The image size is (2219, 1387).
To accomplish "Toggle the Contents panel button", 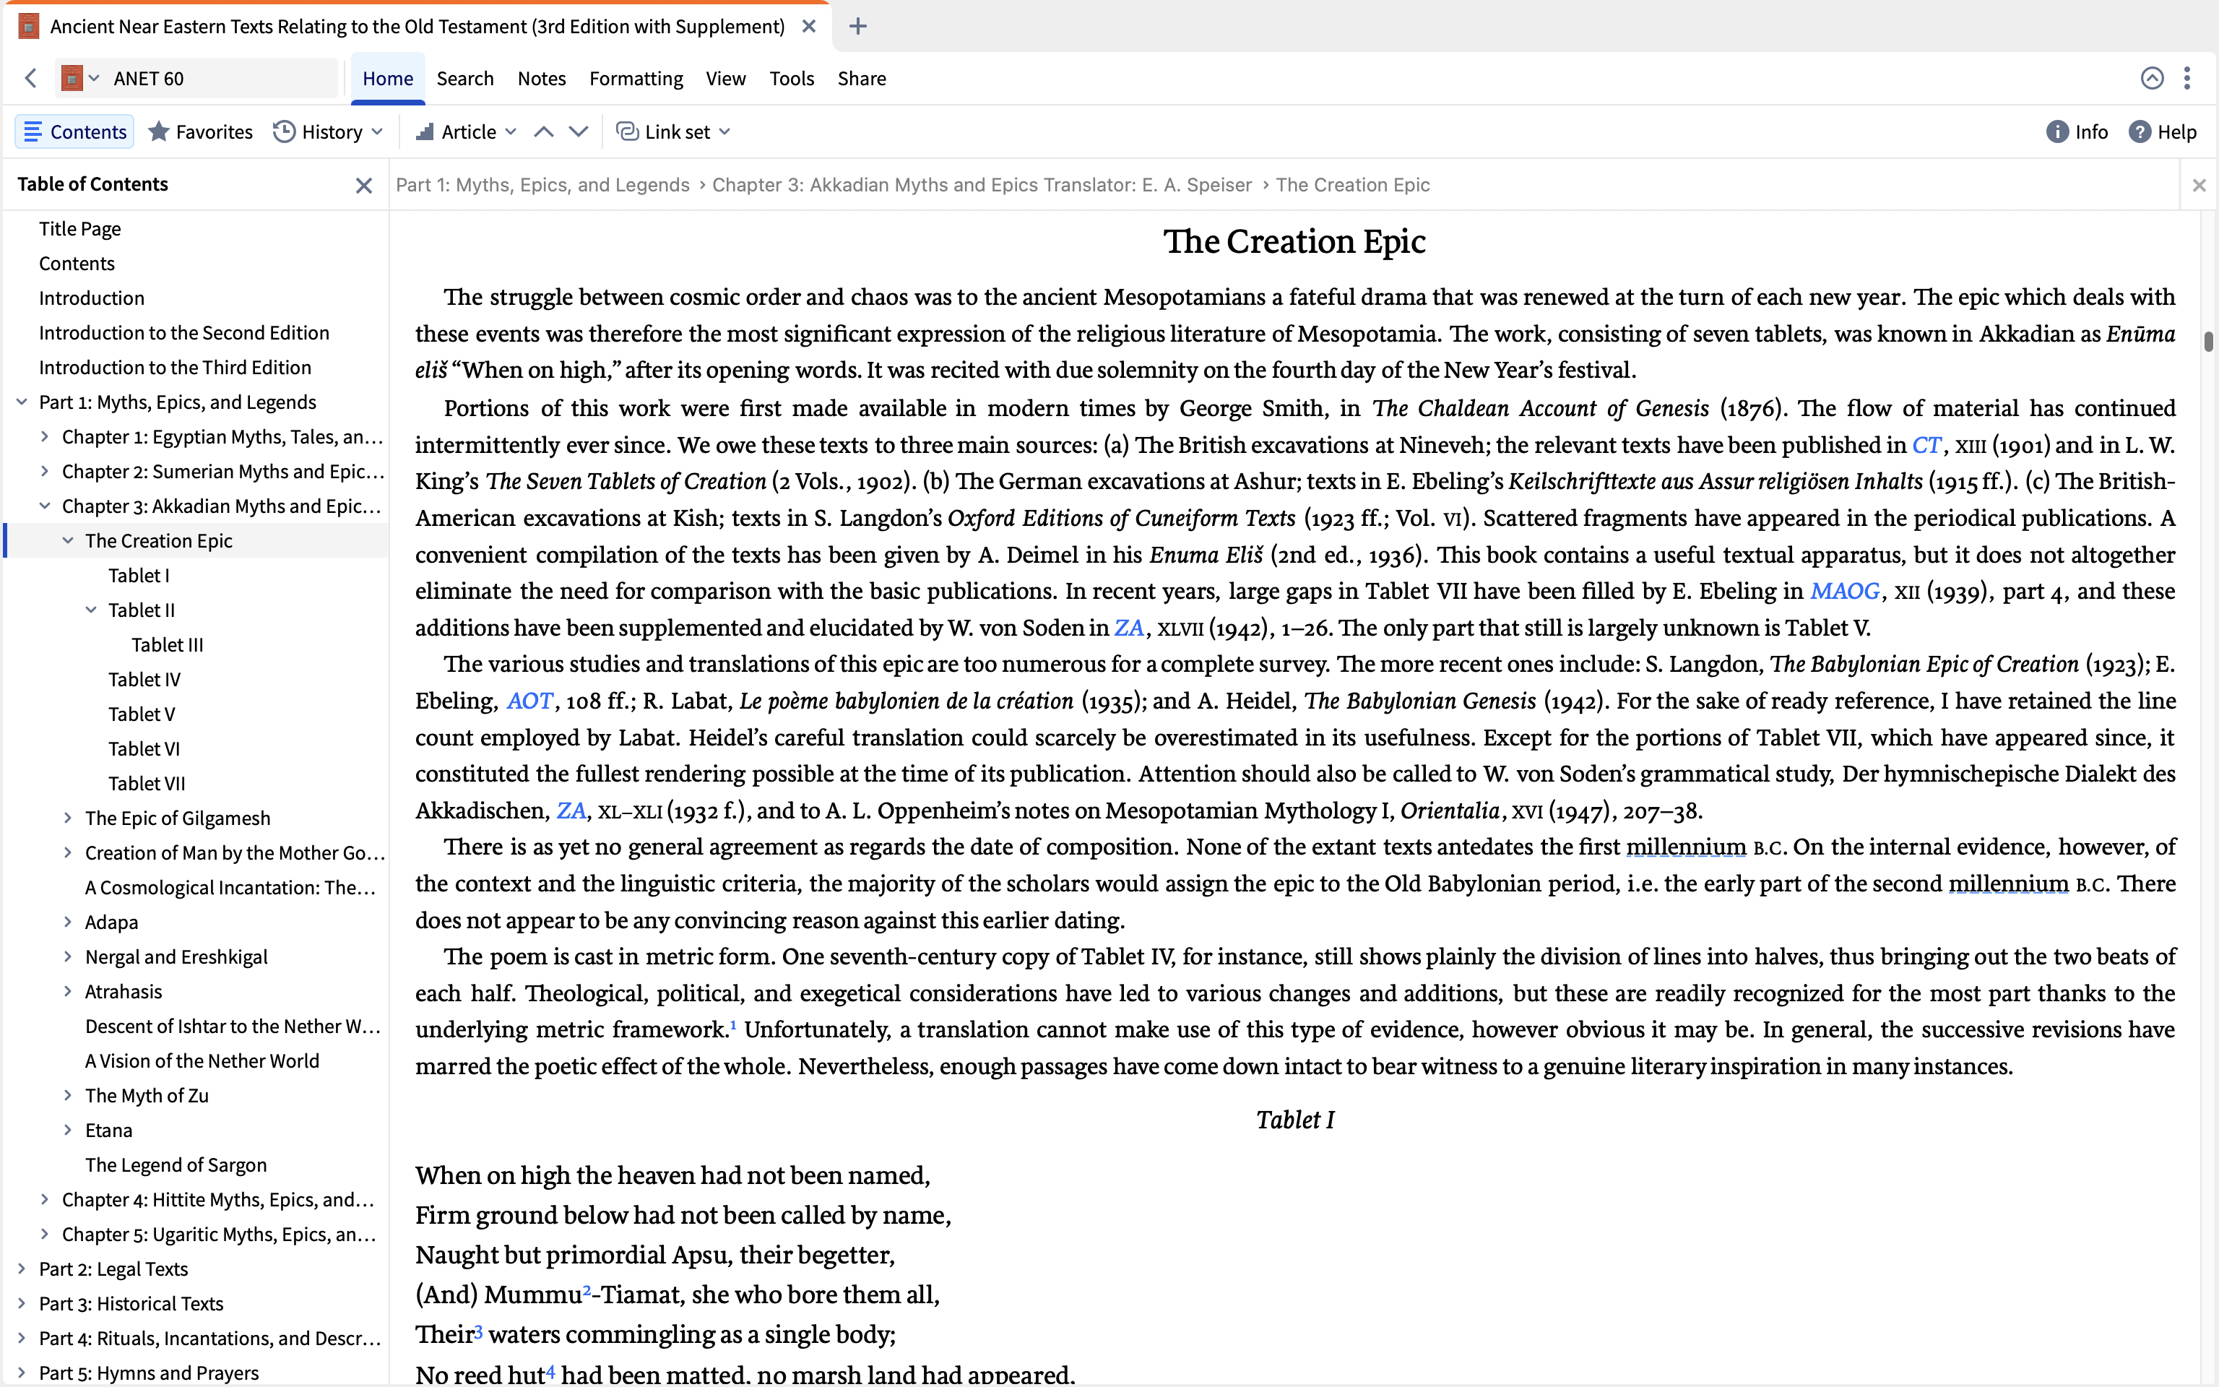I will [75, 131].
